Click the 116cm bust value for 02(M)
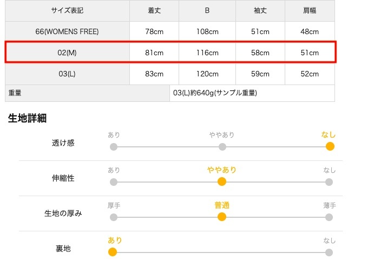374x259 pixels. [x=207, y=53]
